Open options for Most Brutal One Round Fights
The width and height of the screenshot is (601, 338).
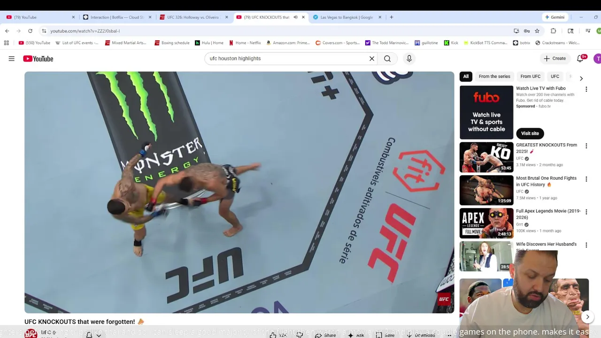point(586,179)
